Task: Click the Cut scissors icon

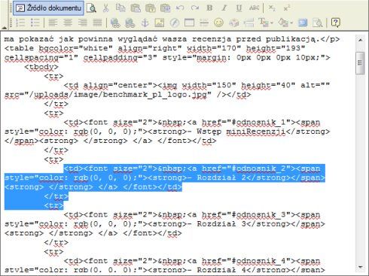Action: pyautogui.click(x=105, y=8)
